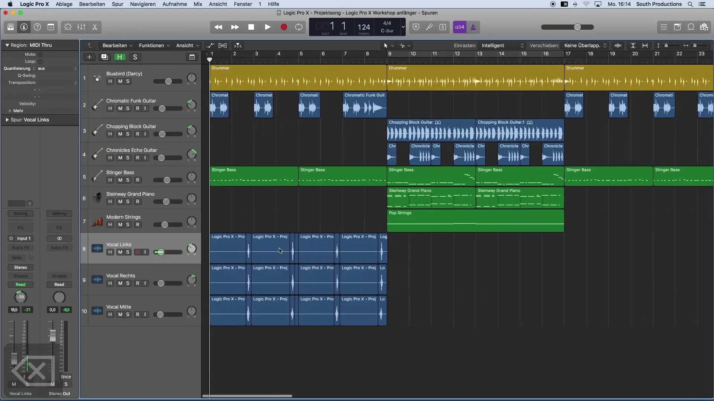Image resolution: width=714 pixels, height=401 pixels.
Task: Fast forward the playhead
Action: tap(235, 27)
